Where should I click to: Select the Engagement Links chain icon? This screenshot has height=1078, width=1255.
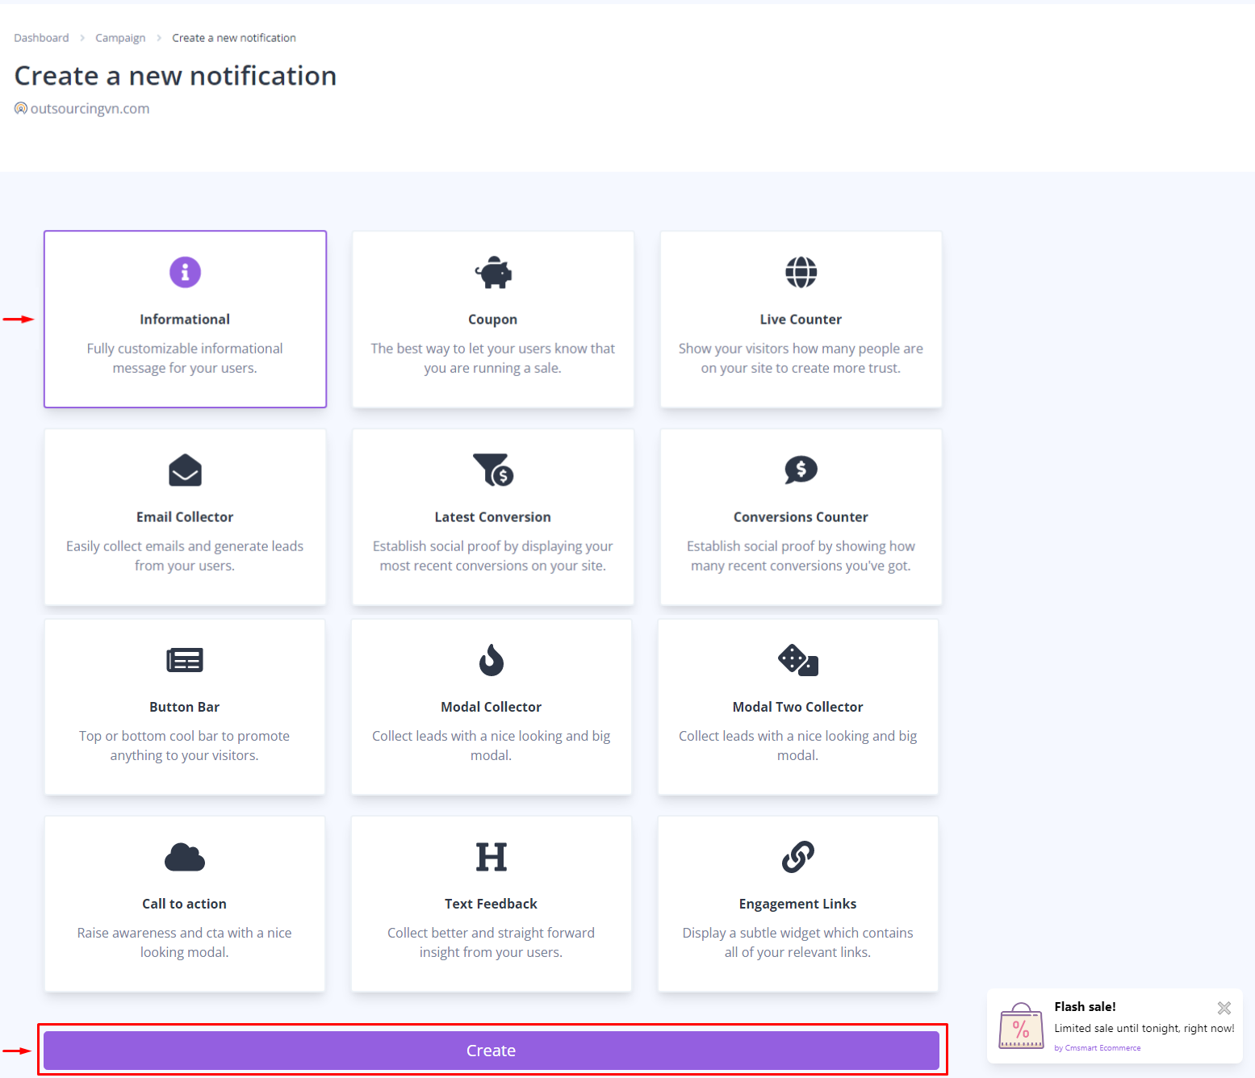pos(798,857)
